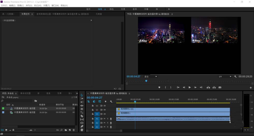Click the 视频素材 2 clip on track V2

pyautogui.click(x=173, y=109)
